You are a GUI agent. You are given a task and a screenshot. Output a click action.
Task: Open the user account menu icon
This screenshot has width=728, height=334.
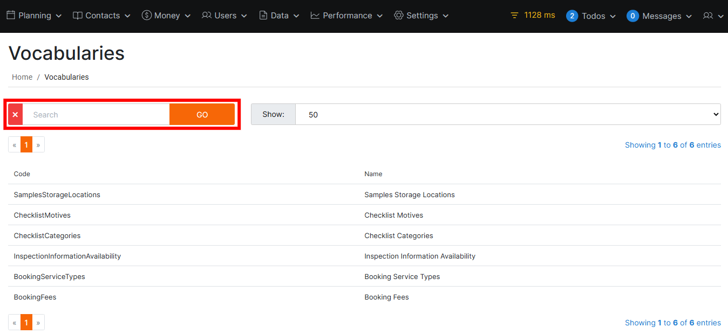pyautogui.click(x=712, y=16)
